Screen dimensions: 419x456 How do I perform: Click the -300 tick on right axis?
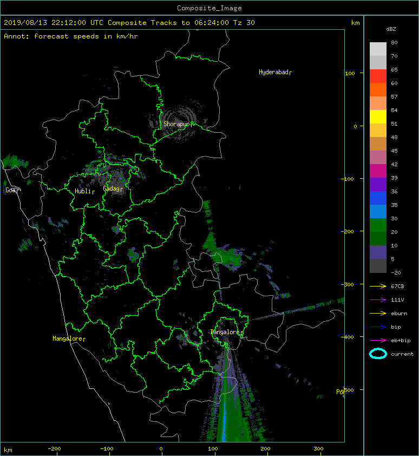coord(347,284)
